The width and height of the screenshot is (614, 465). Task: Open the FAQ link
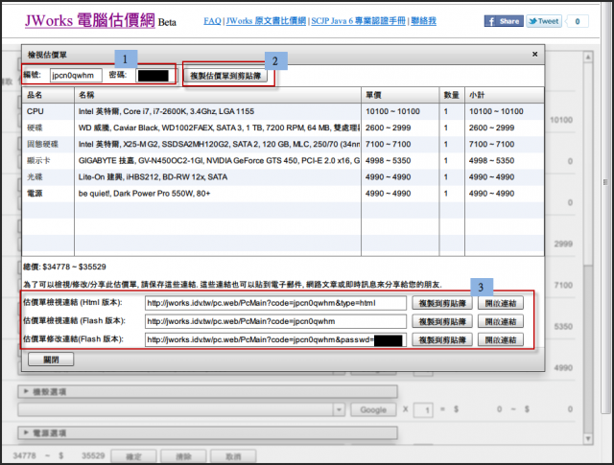pyautogui.click(x=212, y=21)
